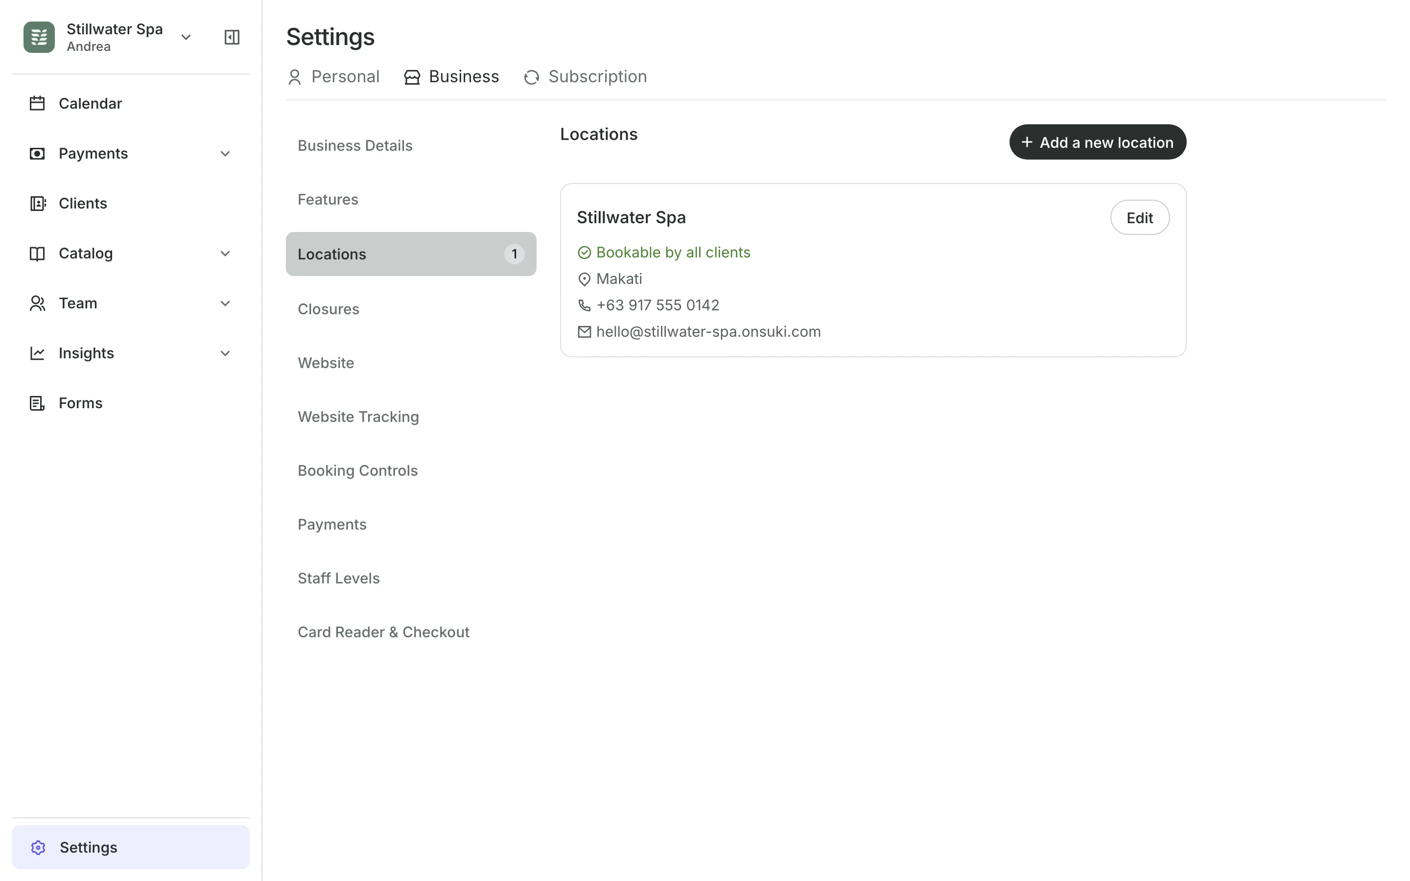This screenshot has width=1410, height=881.
Task: Click the Clients contact book icon
Action: pyautogui.click(x=37, y=203)
